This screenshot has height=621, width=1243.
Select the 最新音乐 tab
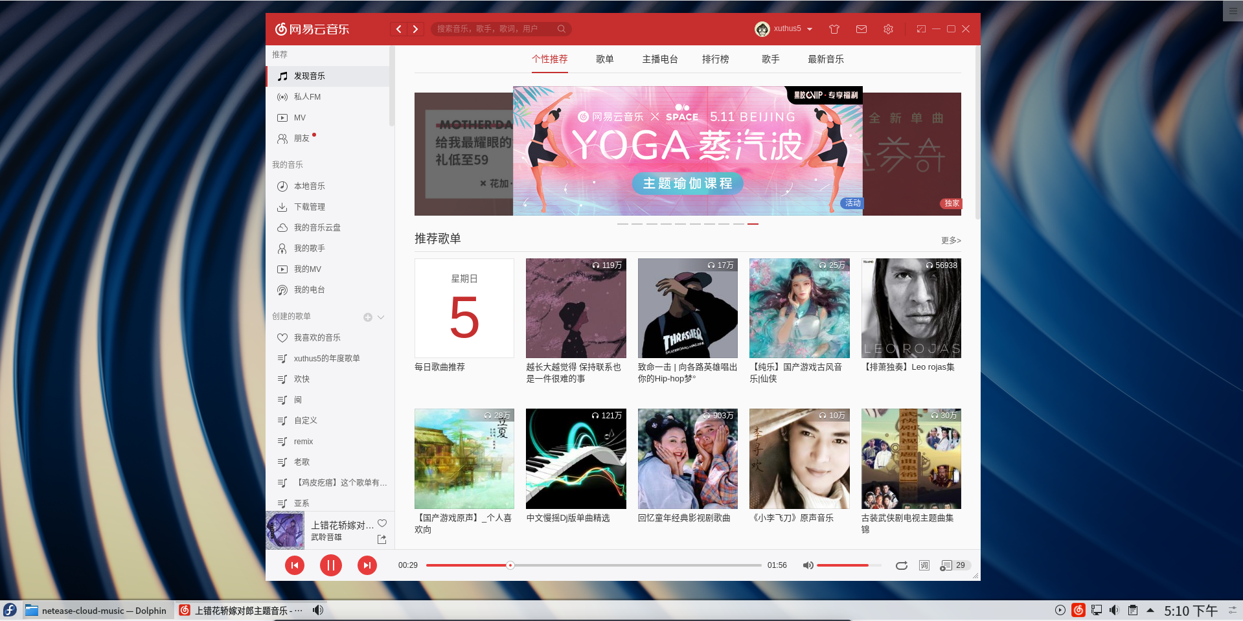point(826,60)
